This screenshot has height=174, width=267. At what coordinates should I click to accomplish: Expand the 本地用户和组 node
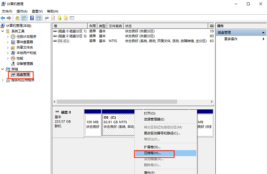click(8, 53)
